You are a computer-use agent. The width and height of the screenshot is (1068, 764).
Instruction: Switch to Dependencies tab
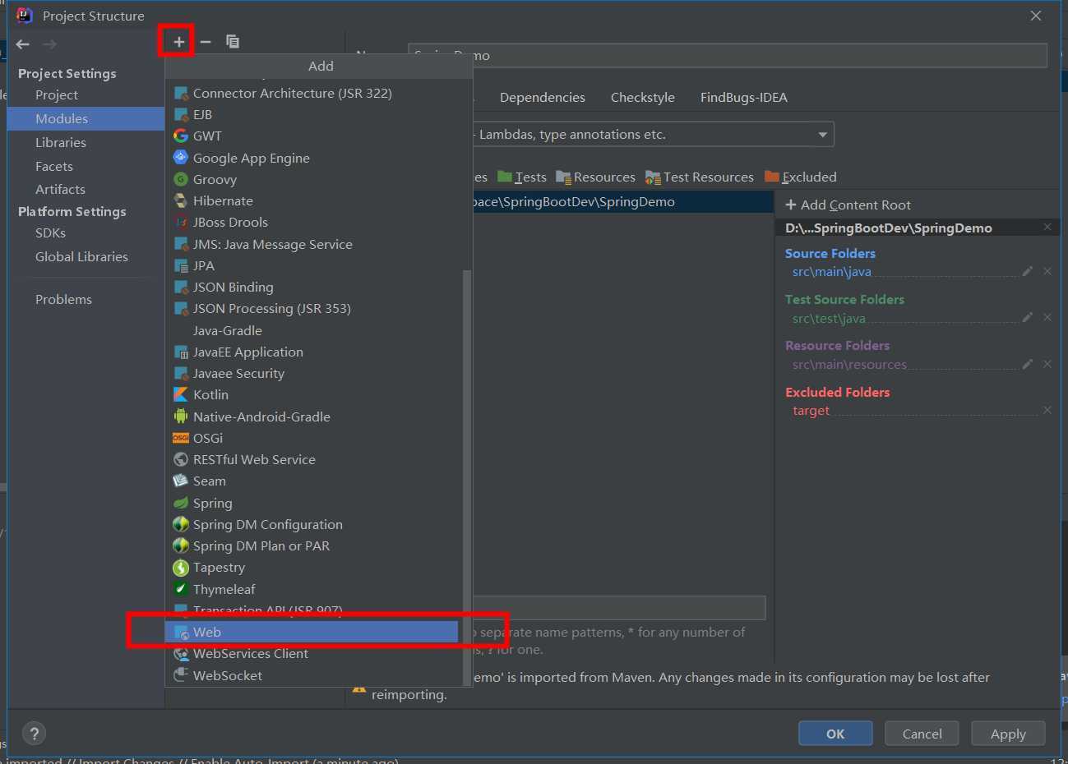point(543,97)
